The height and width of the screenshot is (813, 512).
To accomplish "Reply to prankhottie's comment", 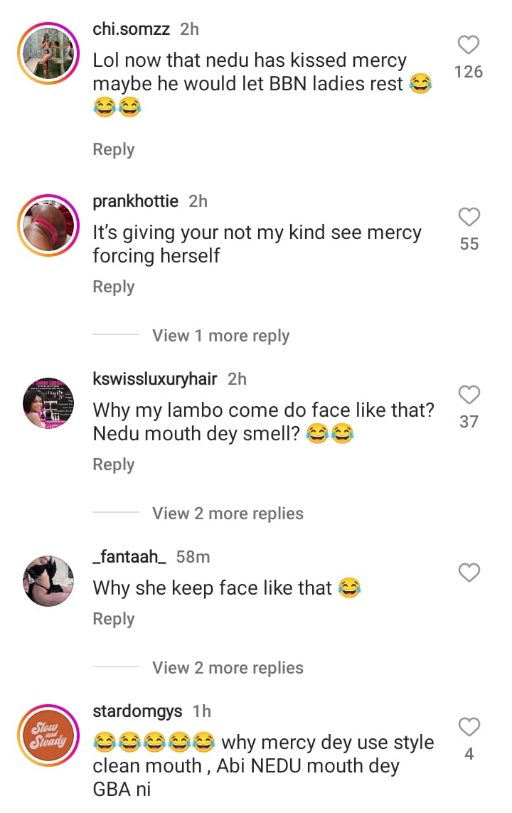I will [114, 287].
